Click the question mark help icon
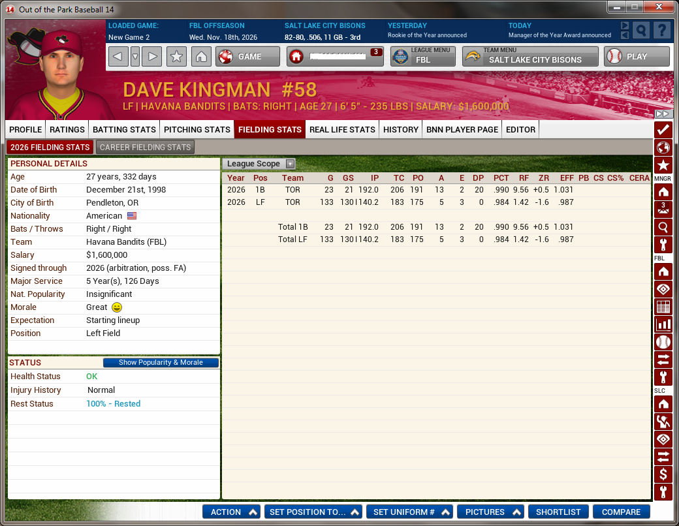This screenshot has height=526, width=679. click(661, 30)
